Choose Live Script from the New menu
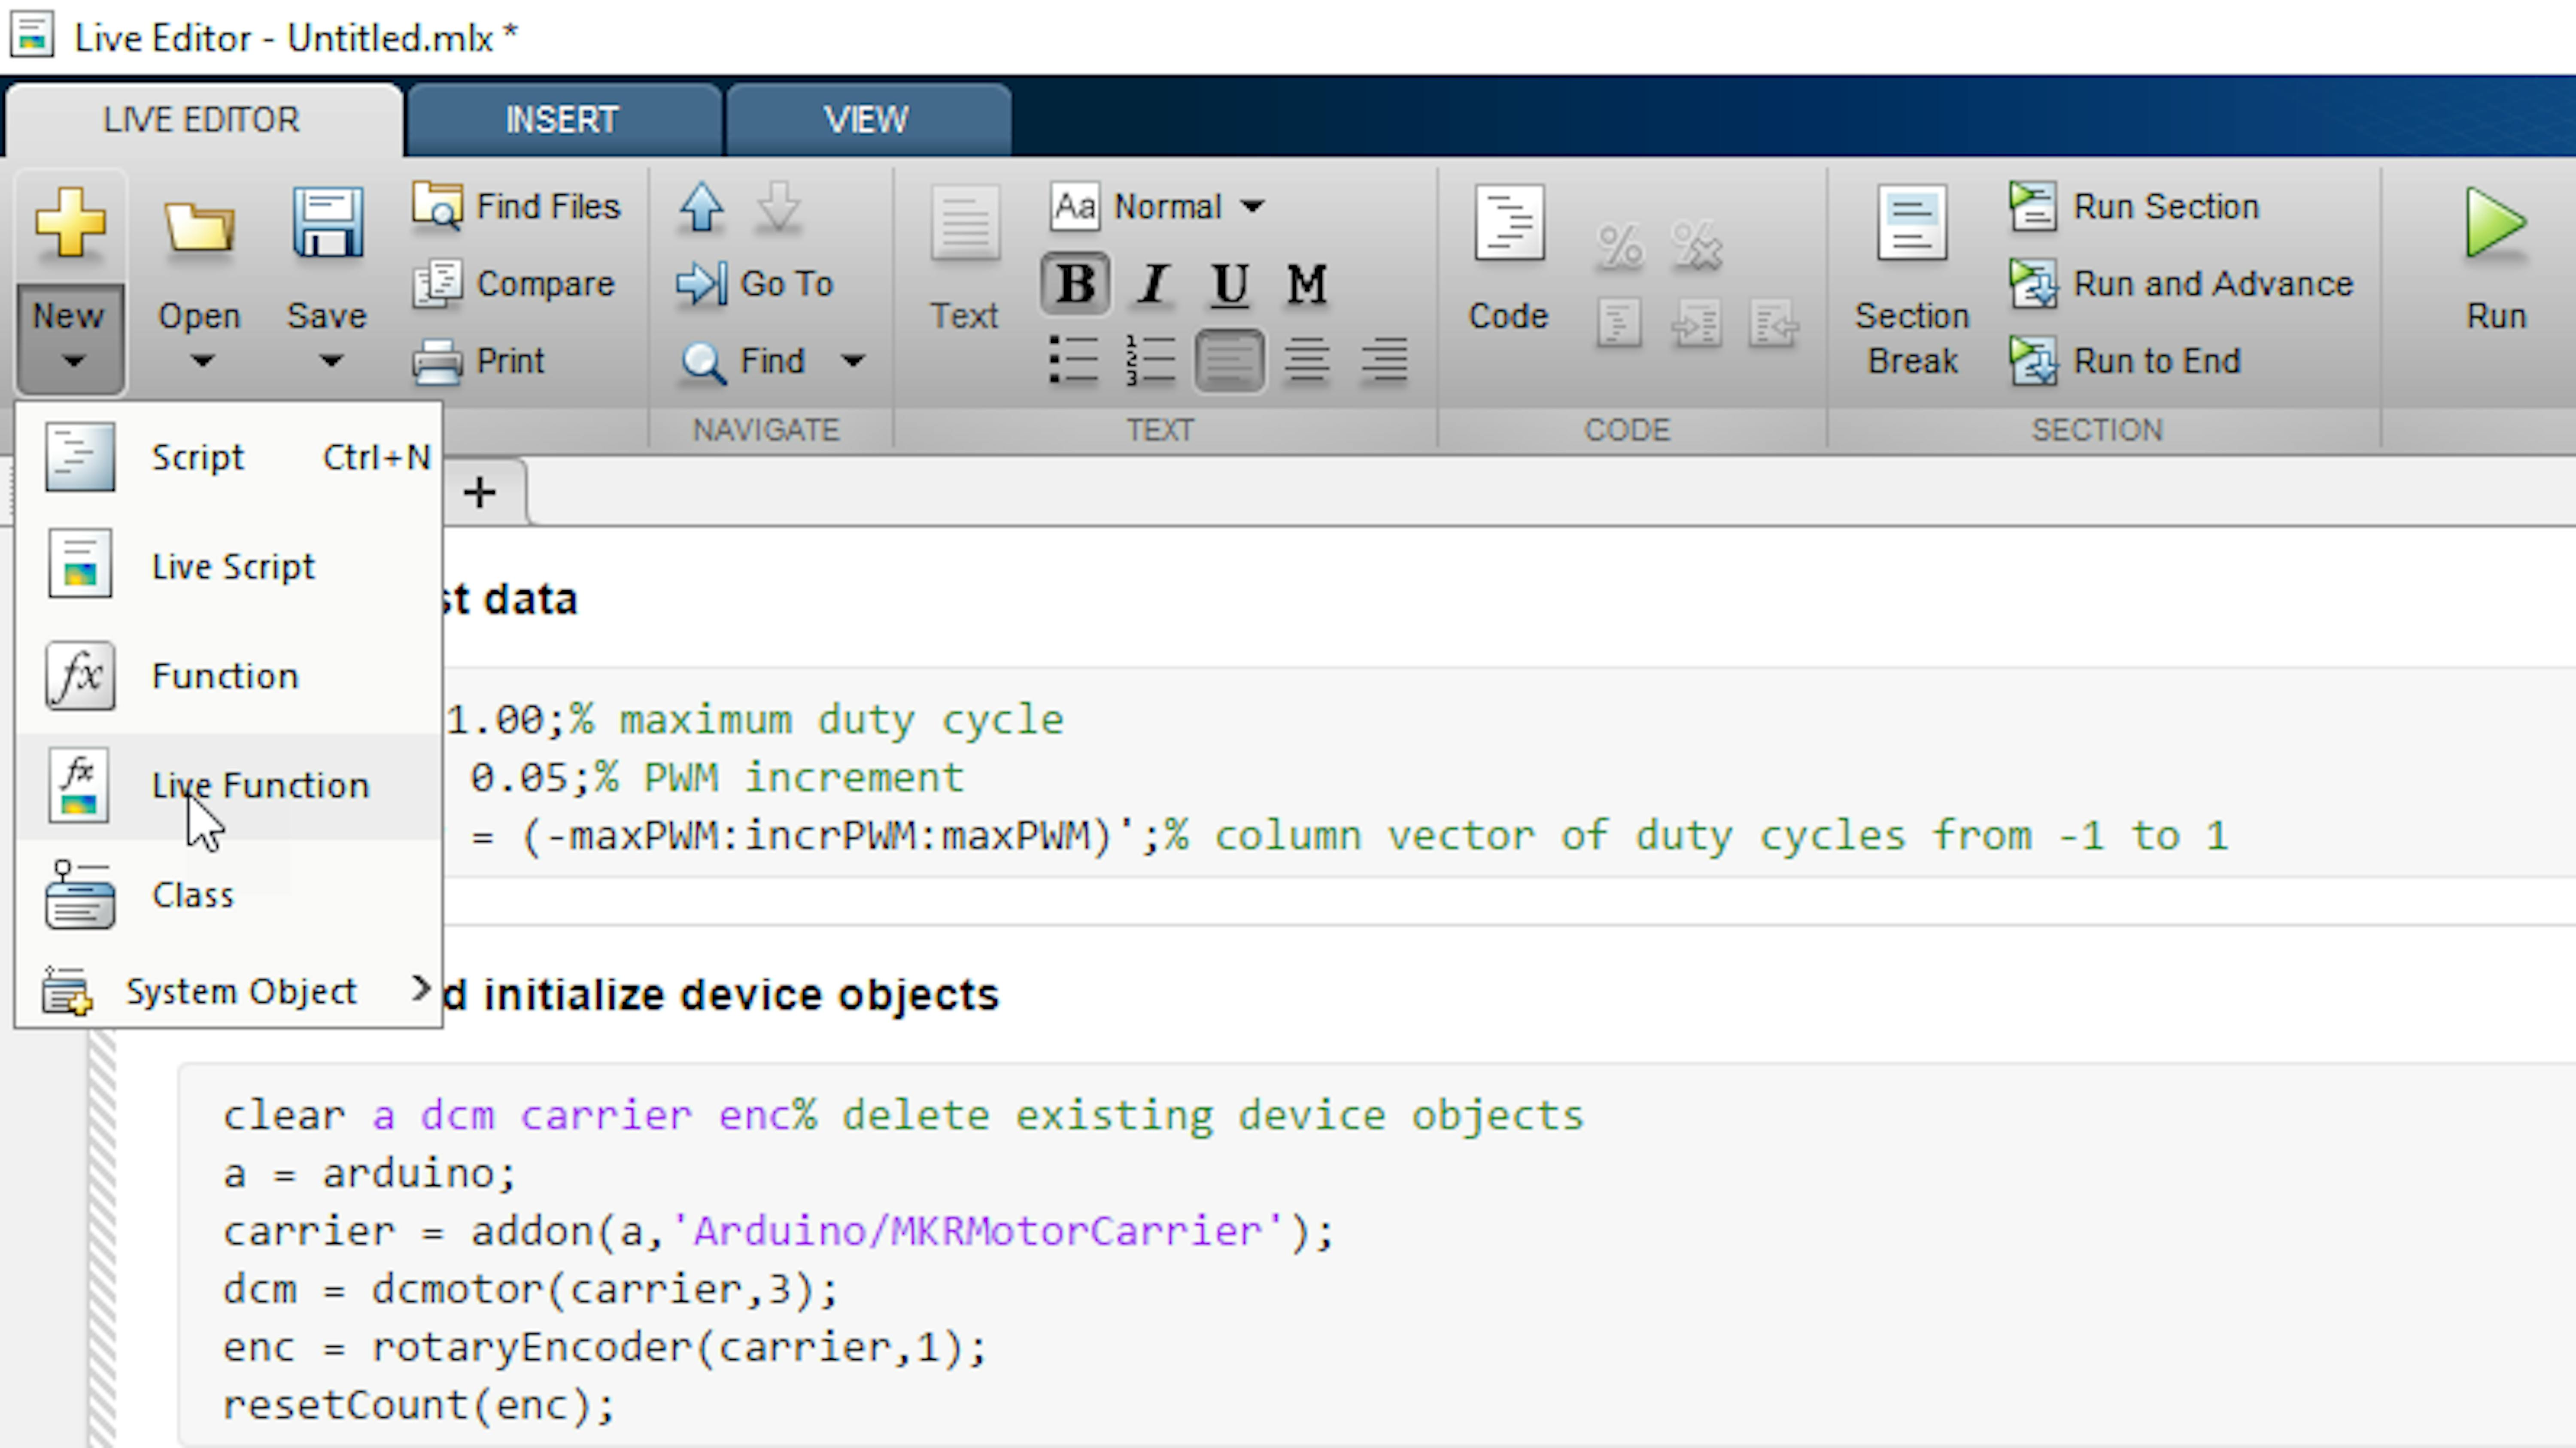 click(229, 567)
